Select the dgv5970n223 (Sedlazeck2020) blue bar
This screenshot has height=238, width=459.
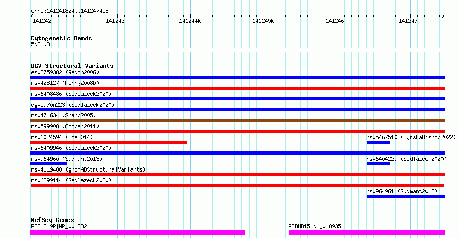pyautogui.click(x=237, y=110)
